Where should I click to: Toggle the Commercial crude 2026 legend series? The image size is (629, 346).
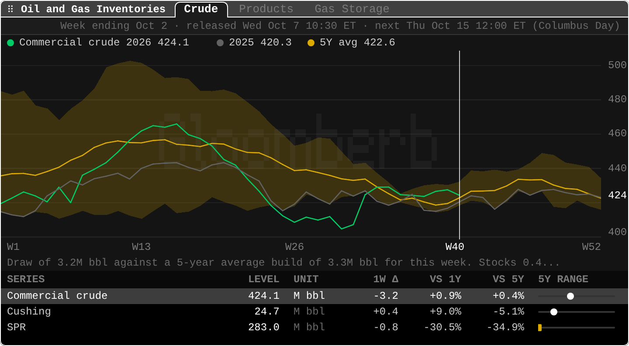point(98,43)
